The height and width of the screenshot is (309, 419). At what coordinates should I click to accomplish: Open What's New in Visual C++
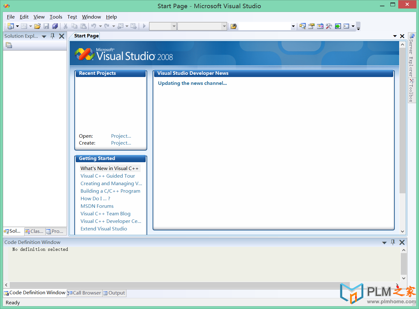(x=109, y=168)
